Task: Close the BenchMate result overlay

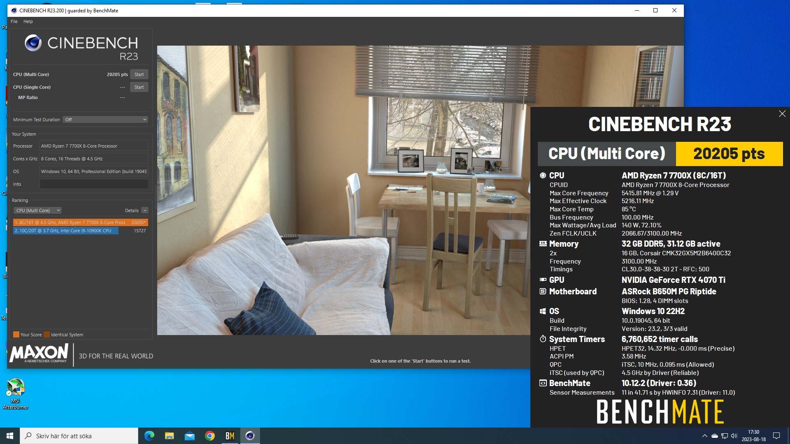Action: pos(782,114)
